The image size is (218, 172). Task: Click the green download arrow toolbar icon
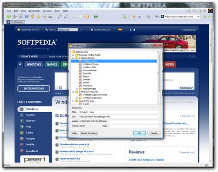click(125, 17)
